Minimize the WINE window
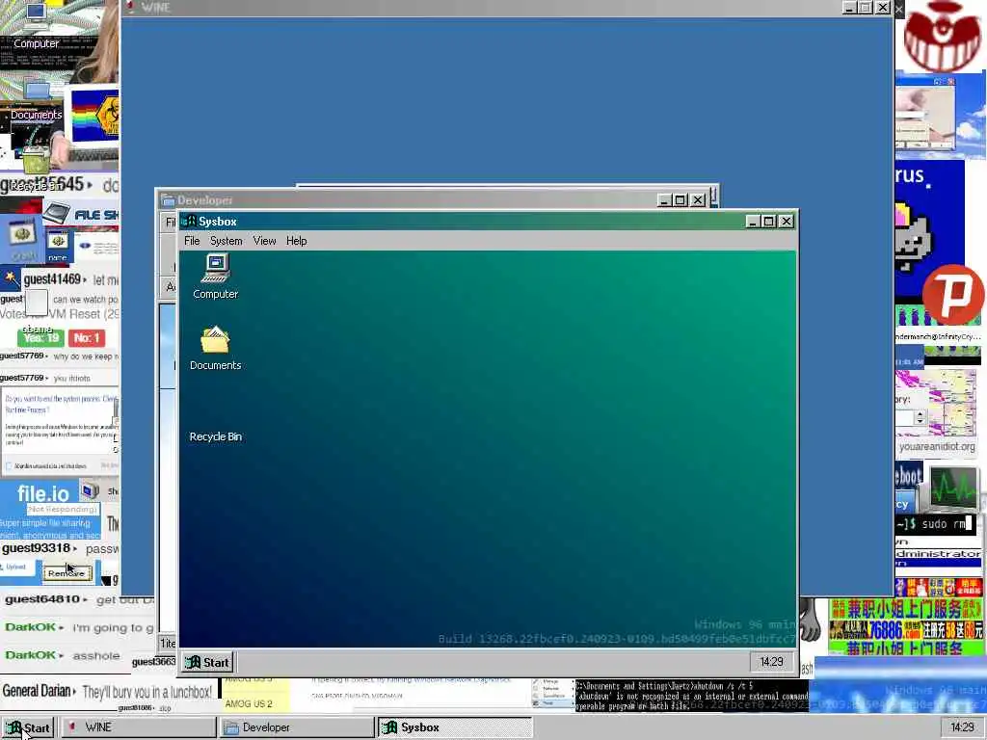Image resolution: width=987 pixels, height=740 pixels. tap(850, 8)
